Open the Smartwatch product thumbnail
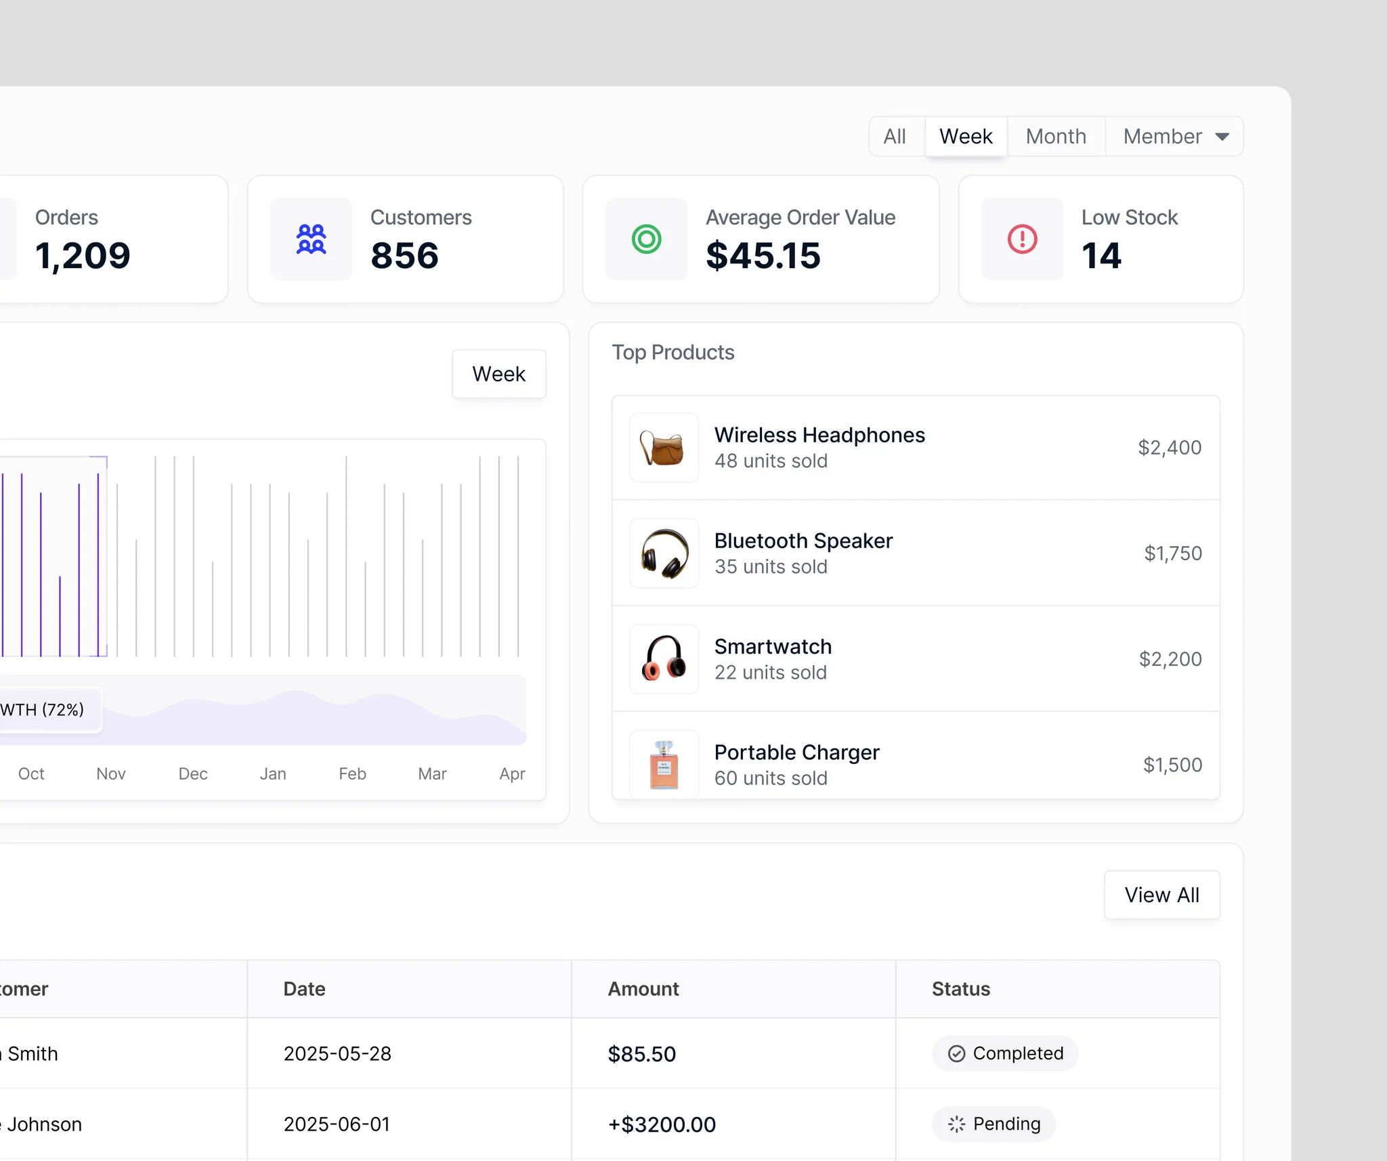 coord(664,658)
